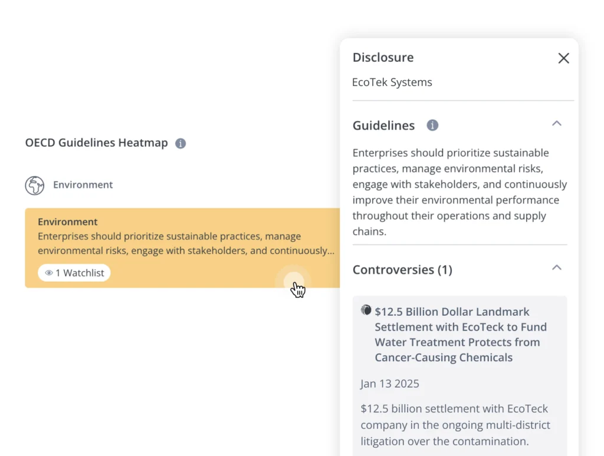Click the Controversies (1) section header
This screenshot has width=604, height=456.
coord(402,270)
